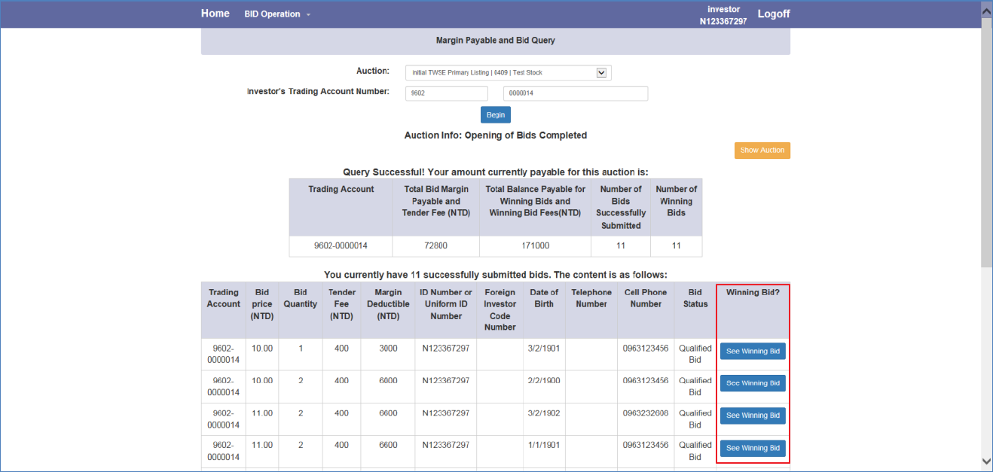Click the Margin Payable and Bid Query heading
The height and width of the screenshot is (472, 993).
(x=496, y=40)
